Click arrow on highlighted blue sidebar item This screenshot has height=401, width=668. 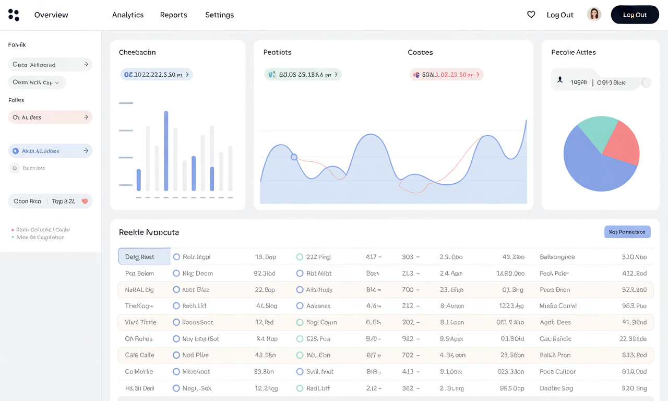click(86, 151)
